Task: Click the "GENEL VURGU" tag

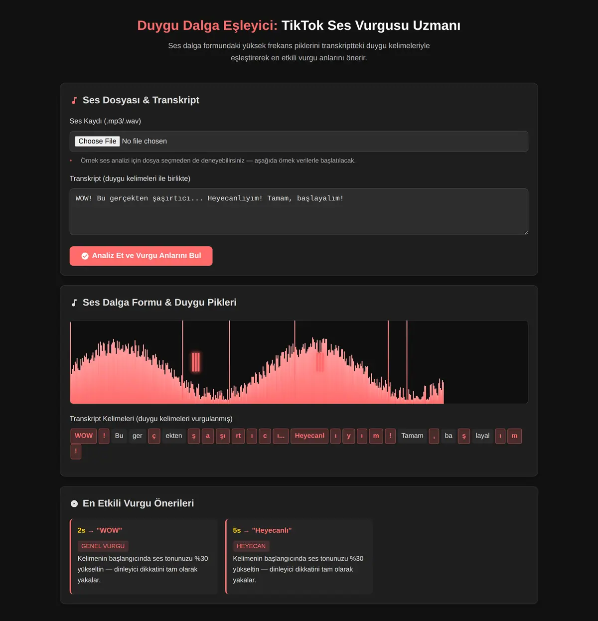Action: coord(103,546)
